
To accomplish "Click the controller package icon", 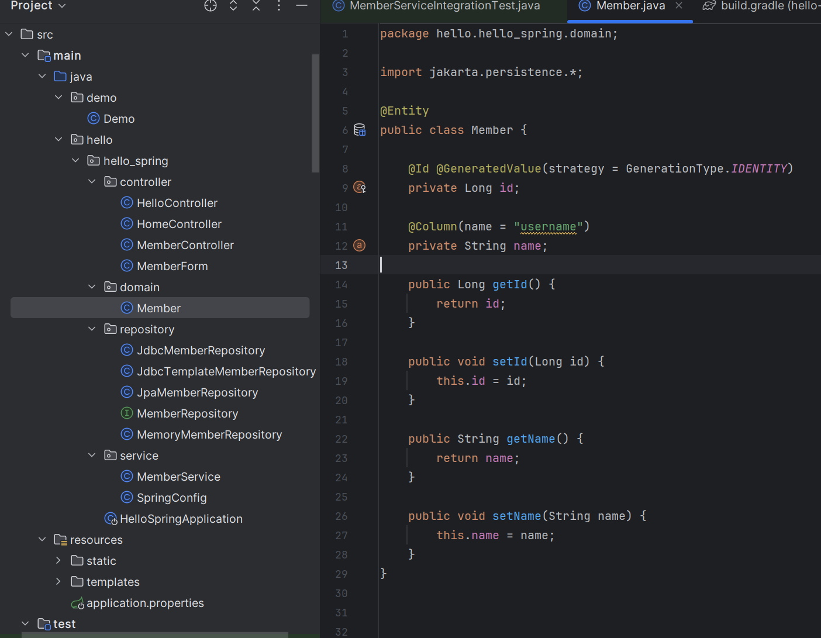I will [x=111, y=181].
